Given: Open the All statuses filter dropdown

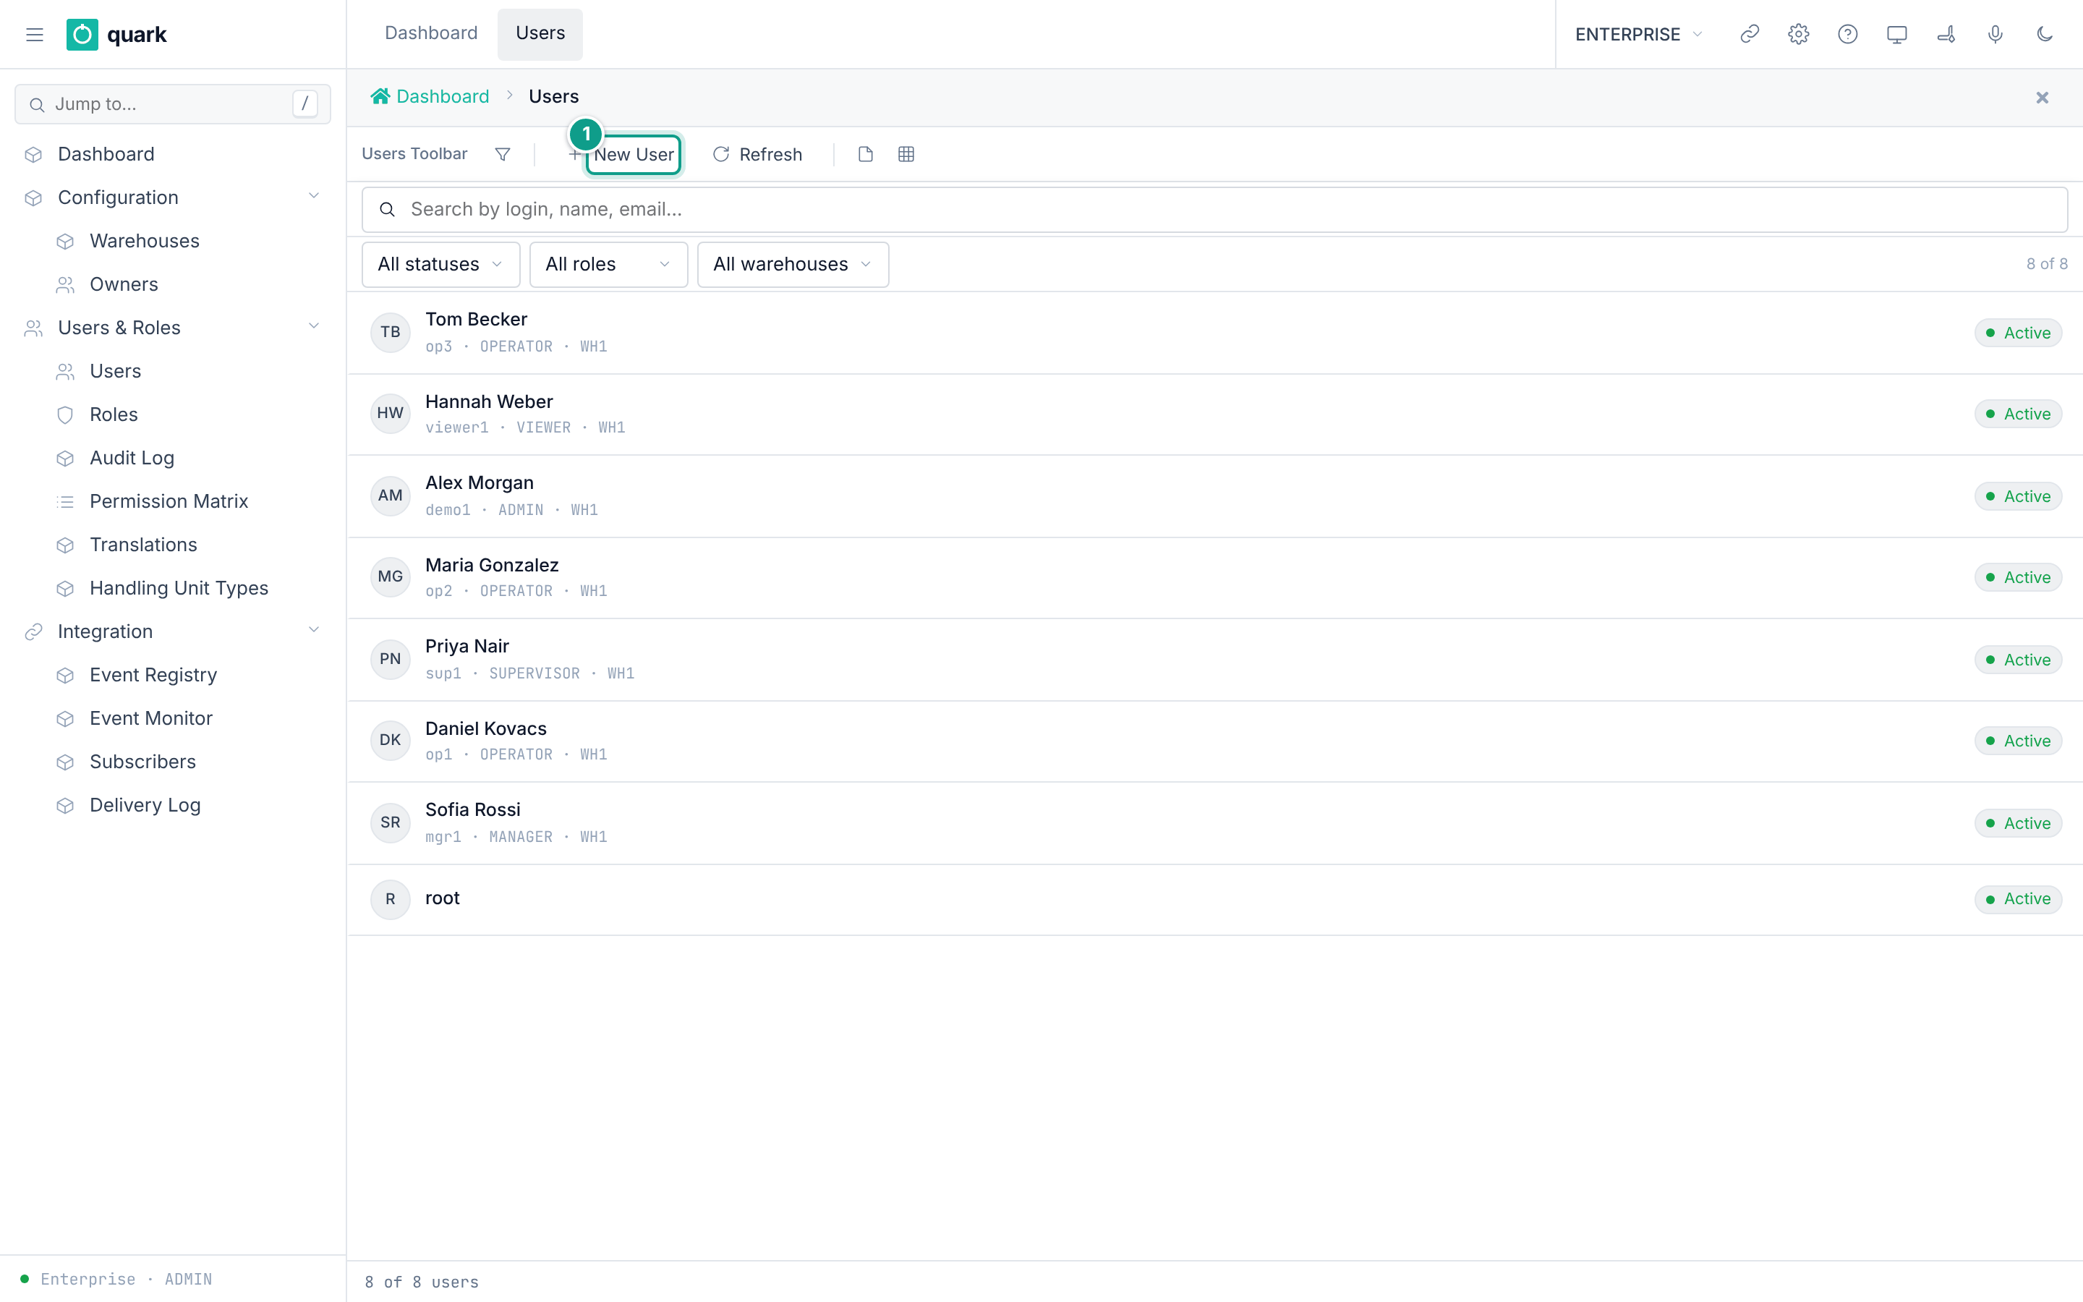Looking at the screenshot, I should coord(440,264).
